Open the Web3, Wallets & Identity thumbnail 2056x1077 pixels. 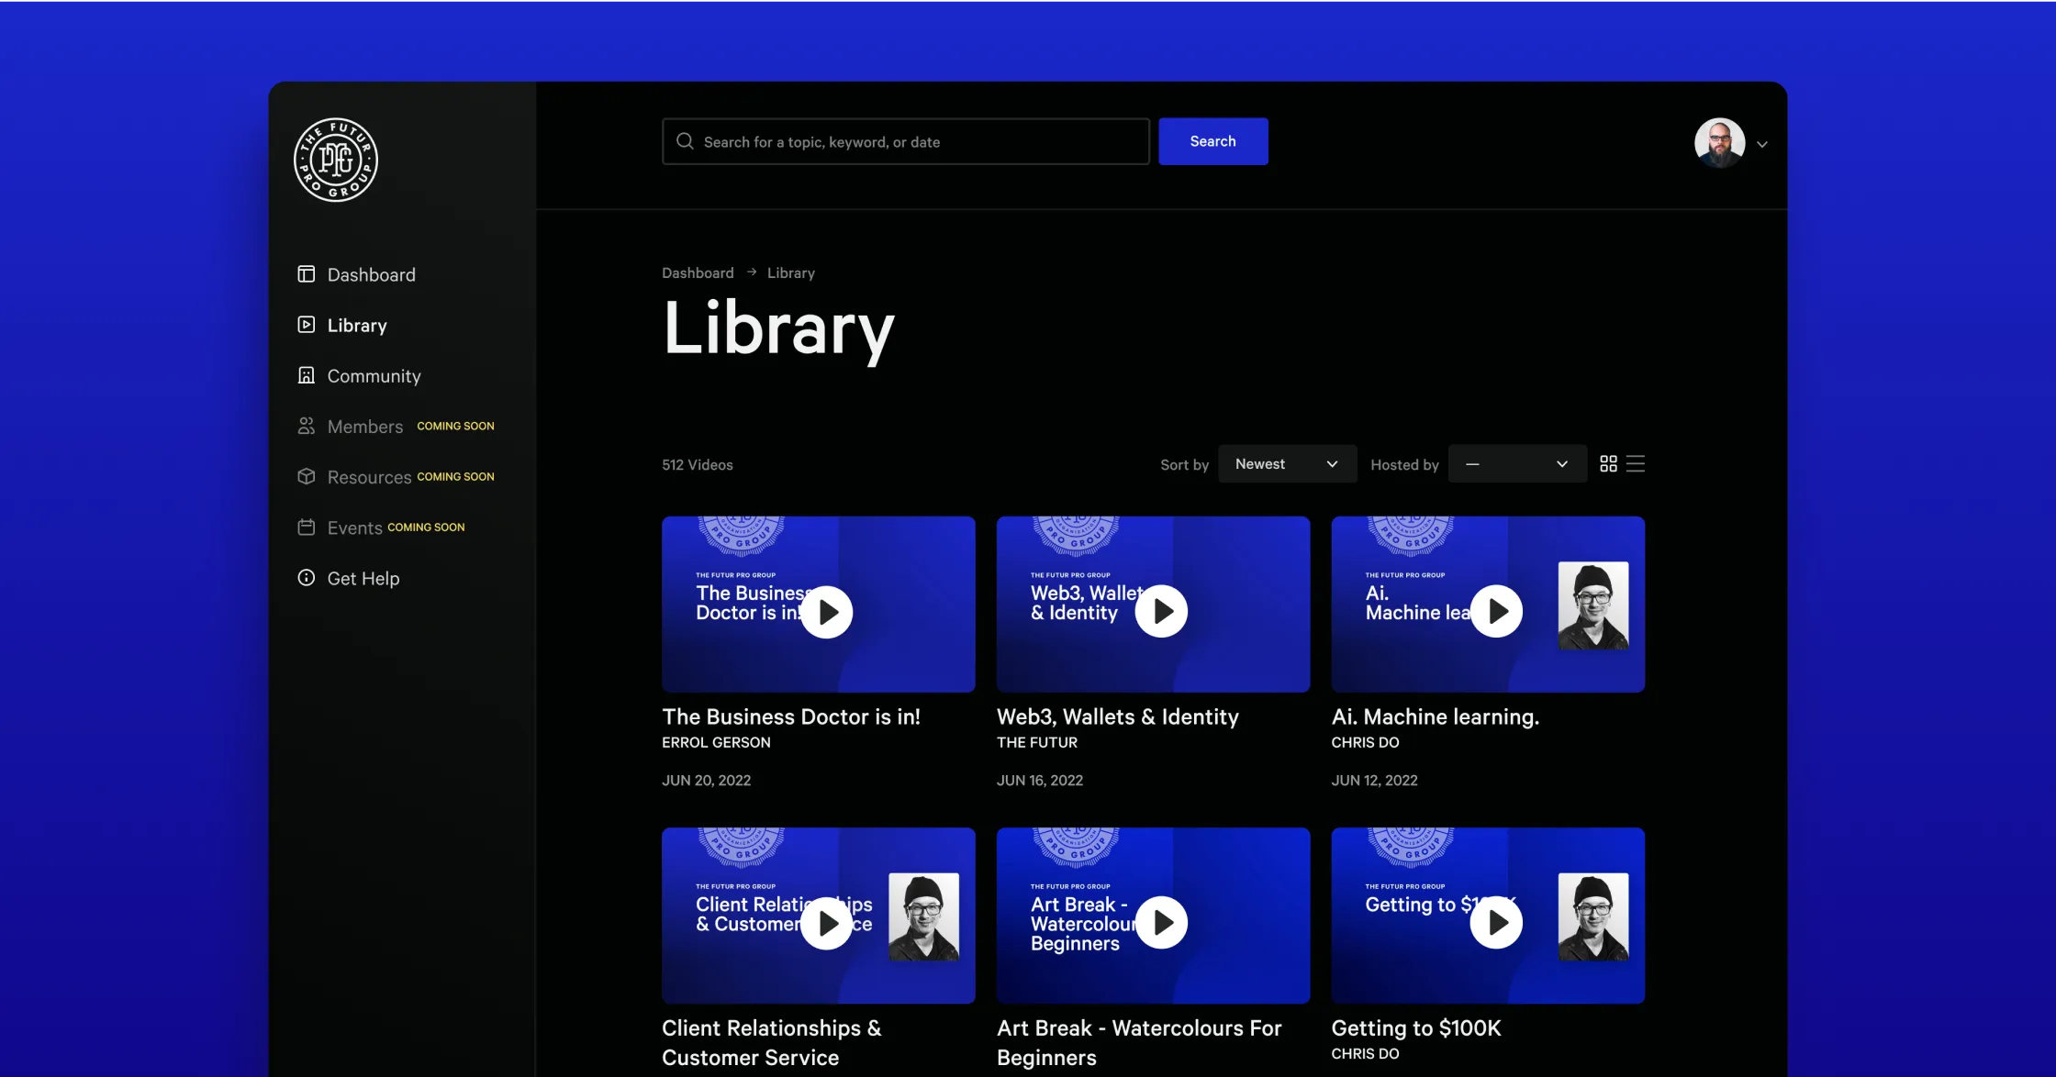pos(1154,604)
